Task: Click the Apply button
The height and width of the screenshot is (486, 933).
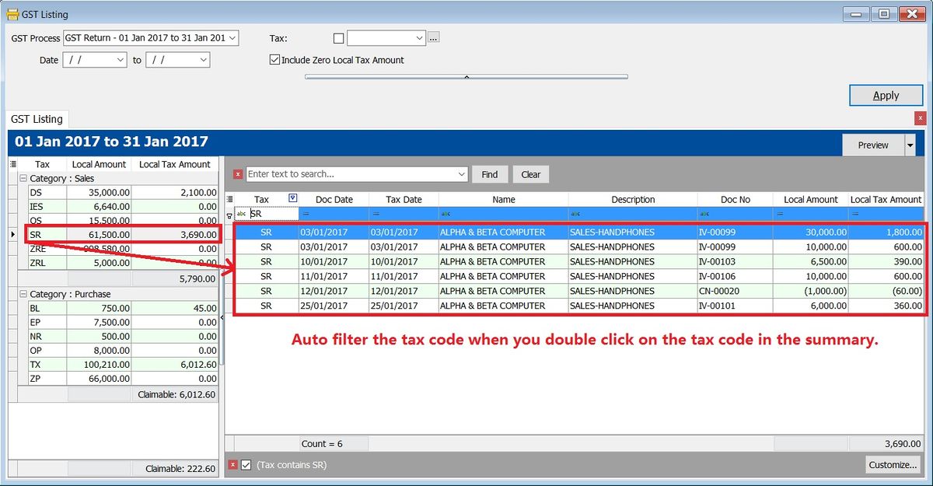Action: [x=886, y=95]
